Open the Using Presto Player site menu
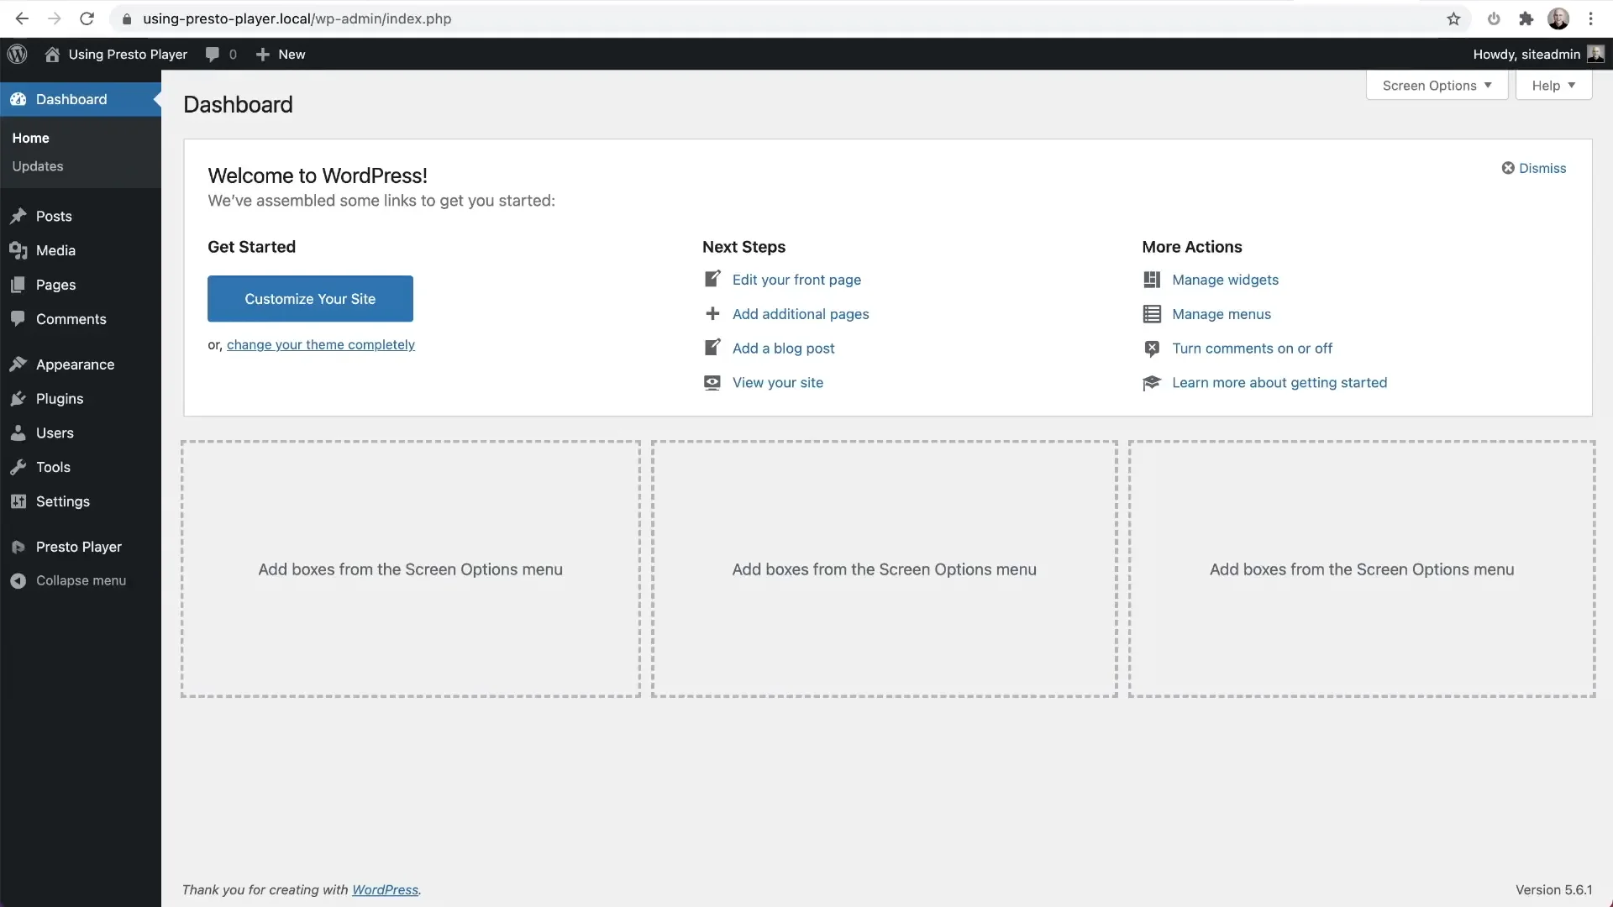 tap(128, 55)
